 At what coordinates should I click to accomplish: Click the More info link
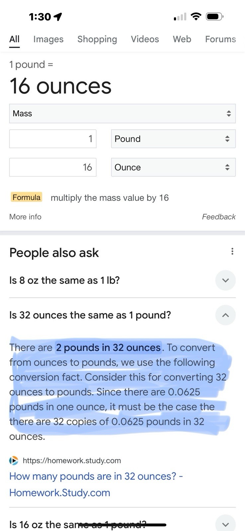click(x=25, y=217)
